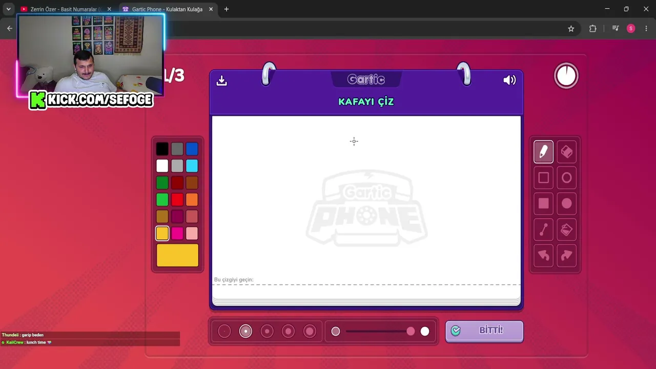Pick the dark green color swatch
The image size is (656, 369).
tap(162, 183)
